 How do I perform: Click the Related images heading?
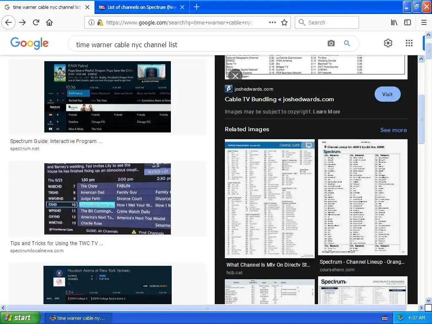point(247,129)
